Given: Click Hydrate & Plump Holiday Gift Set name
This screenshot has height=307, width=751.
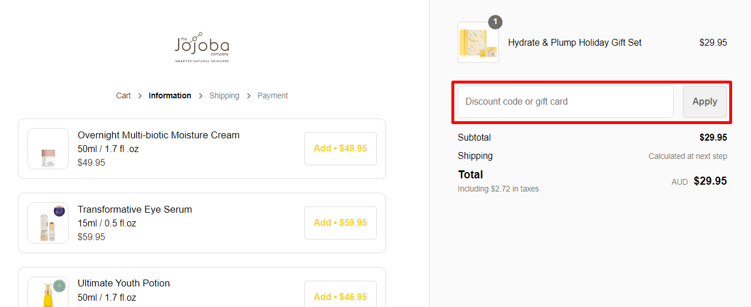Looking at the screenshot, I should click(575, 42).
